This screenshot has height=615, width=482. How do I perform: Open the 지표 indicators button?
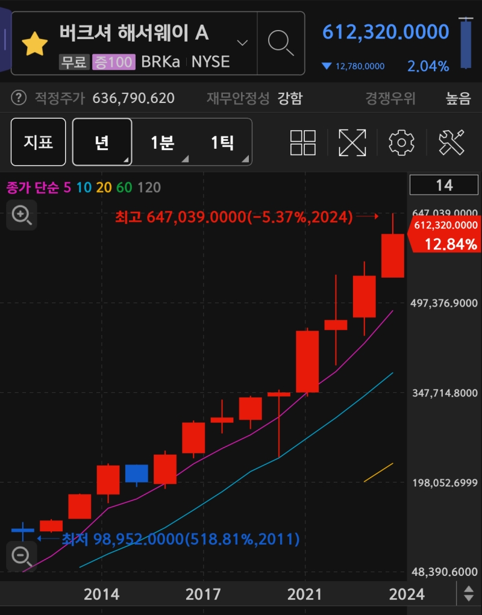pyautogui.click(x=38, y=142)
